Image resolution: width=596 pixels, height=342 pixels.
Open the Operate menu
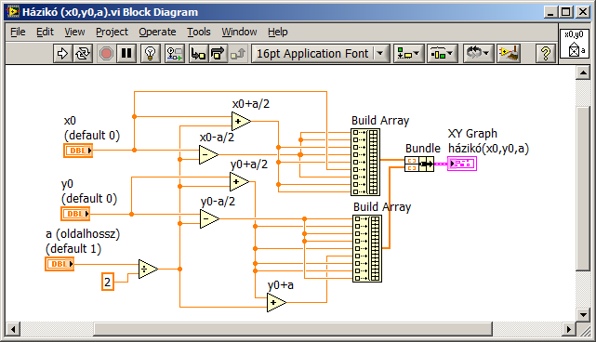click(x=157, y=32)
